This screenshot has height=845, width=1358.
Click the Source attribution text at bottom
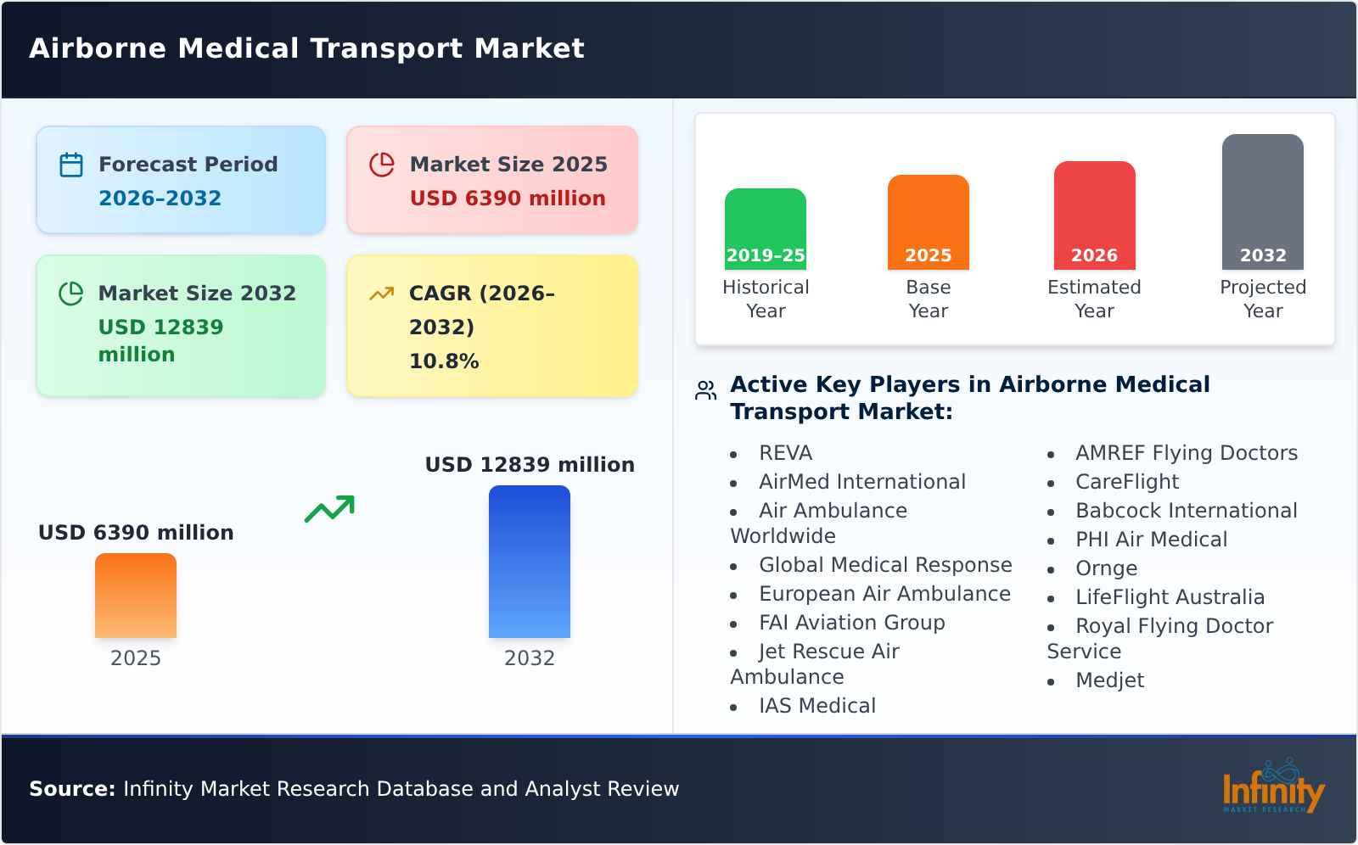tap(354, 788)
